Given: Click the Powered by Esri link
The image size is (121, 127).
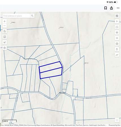Looking at the screenshot, I should pyautogui.click(x=114, y=125).
